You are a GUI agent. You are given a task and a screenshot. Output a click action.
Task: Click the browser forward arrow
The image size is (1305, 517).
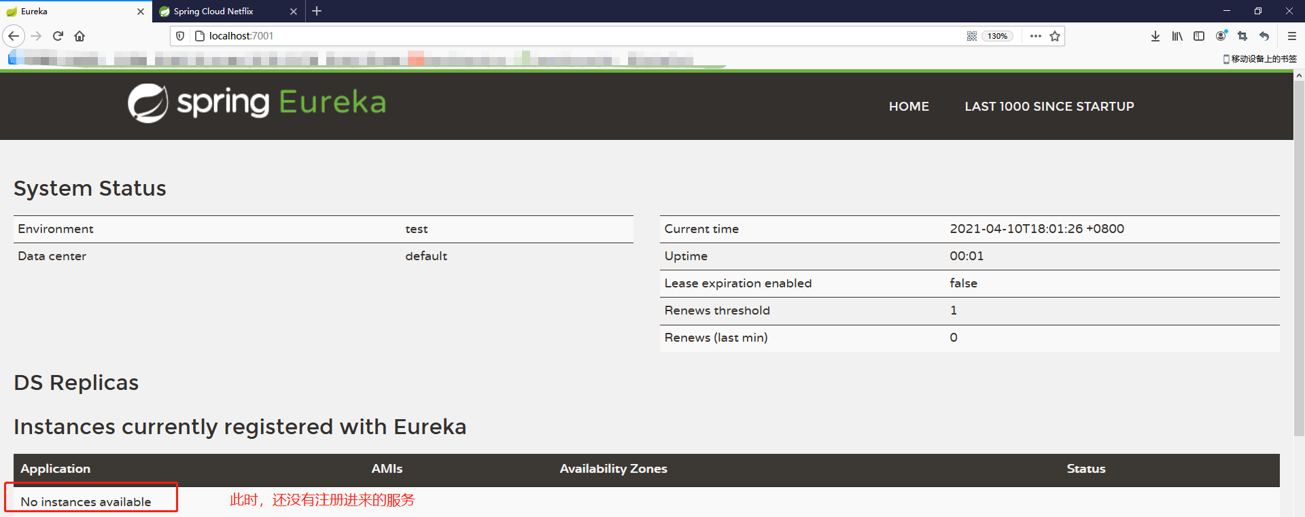[37, 36]
